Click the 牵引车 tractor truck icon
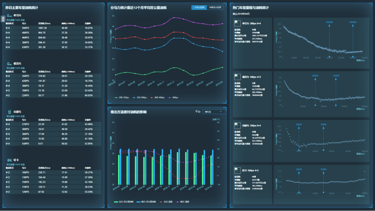 coord(9,15)
